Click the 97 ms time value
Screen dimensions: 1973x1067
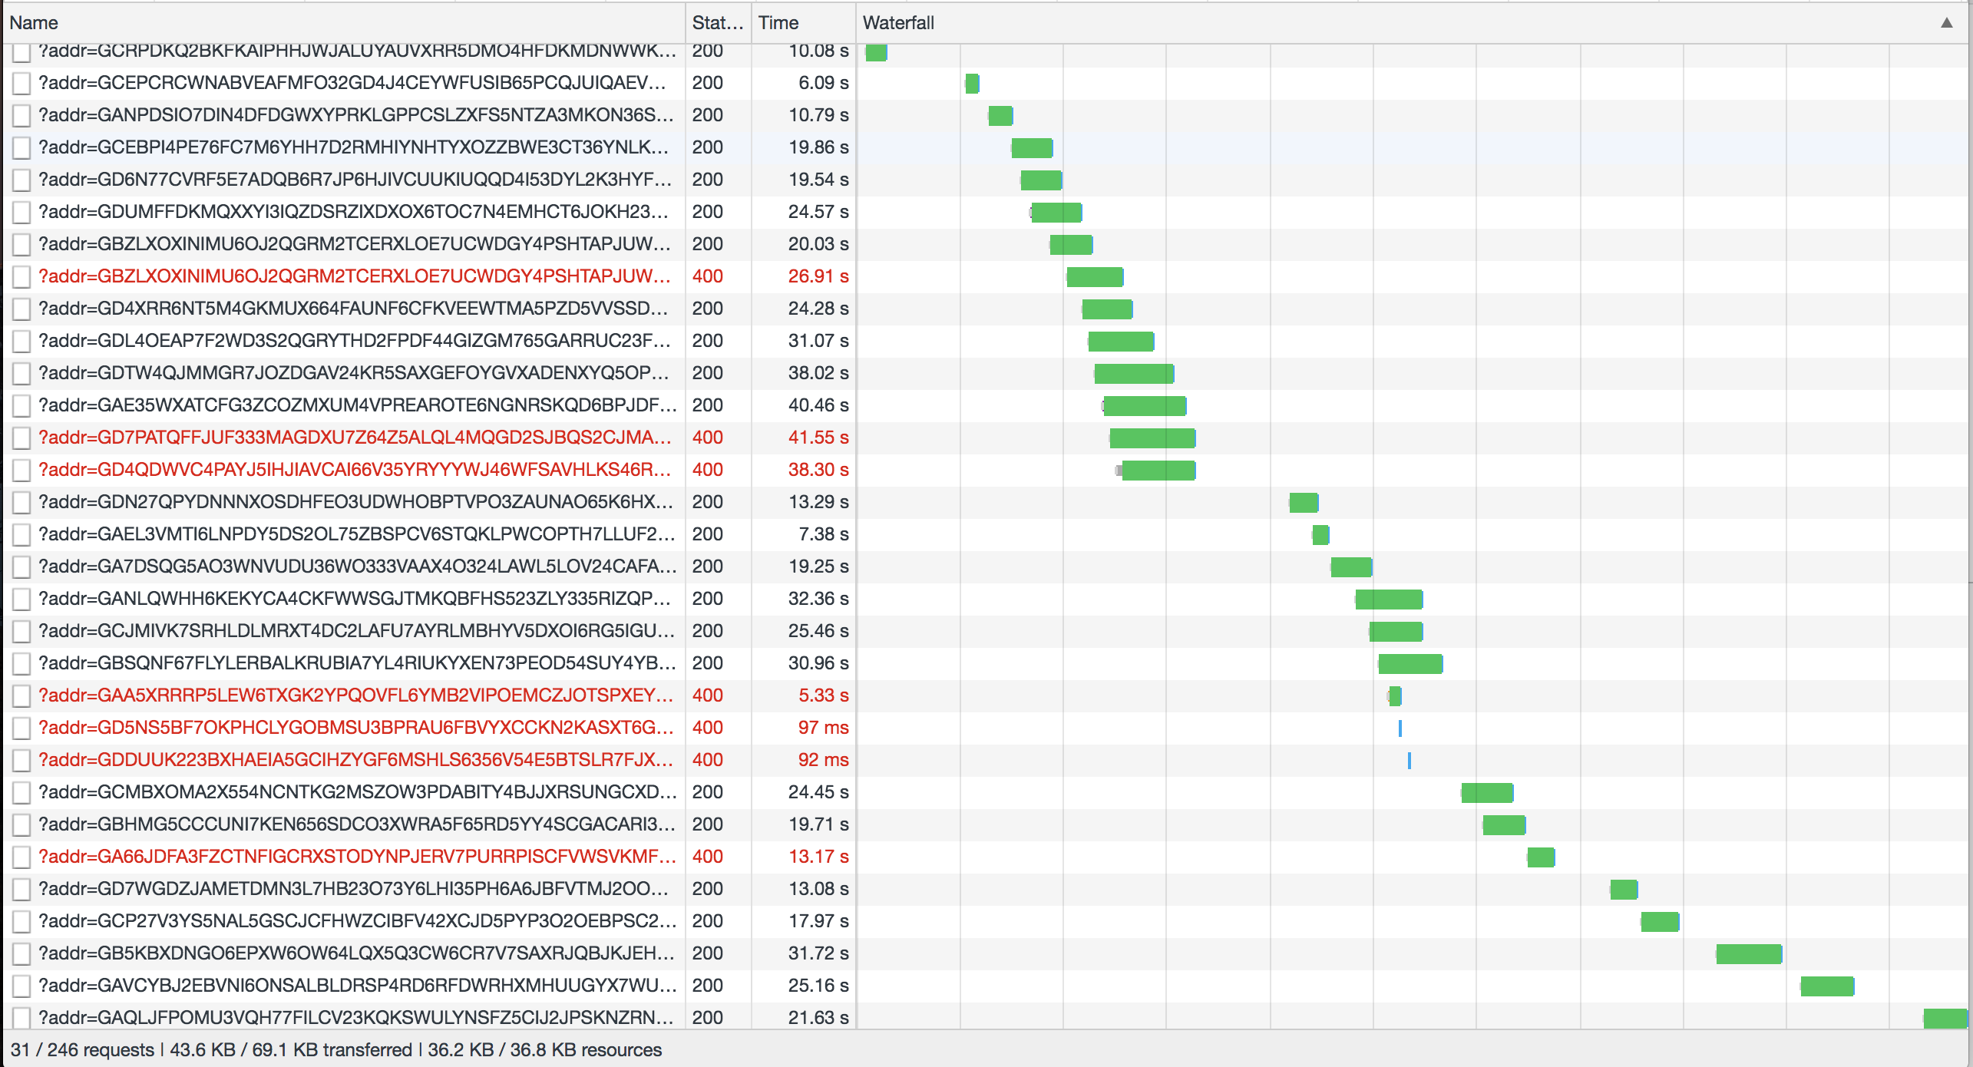823,728
